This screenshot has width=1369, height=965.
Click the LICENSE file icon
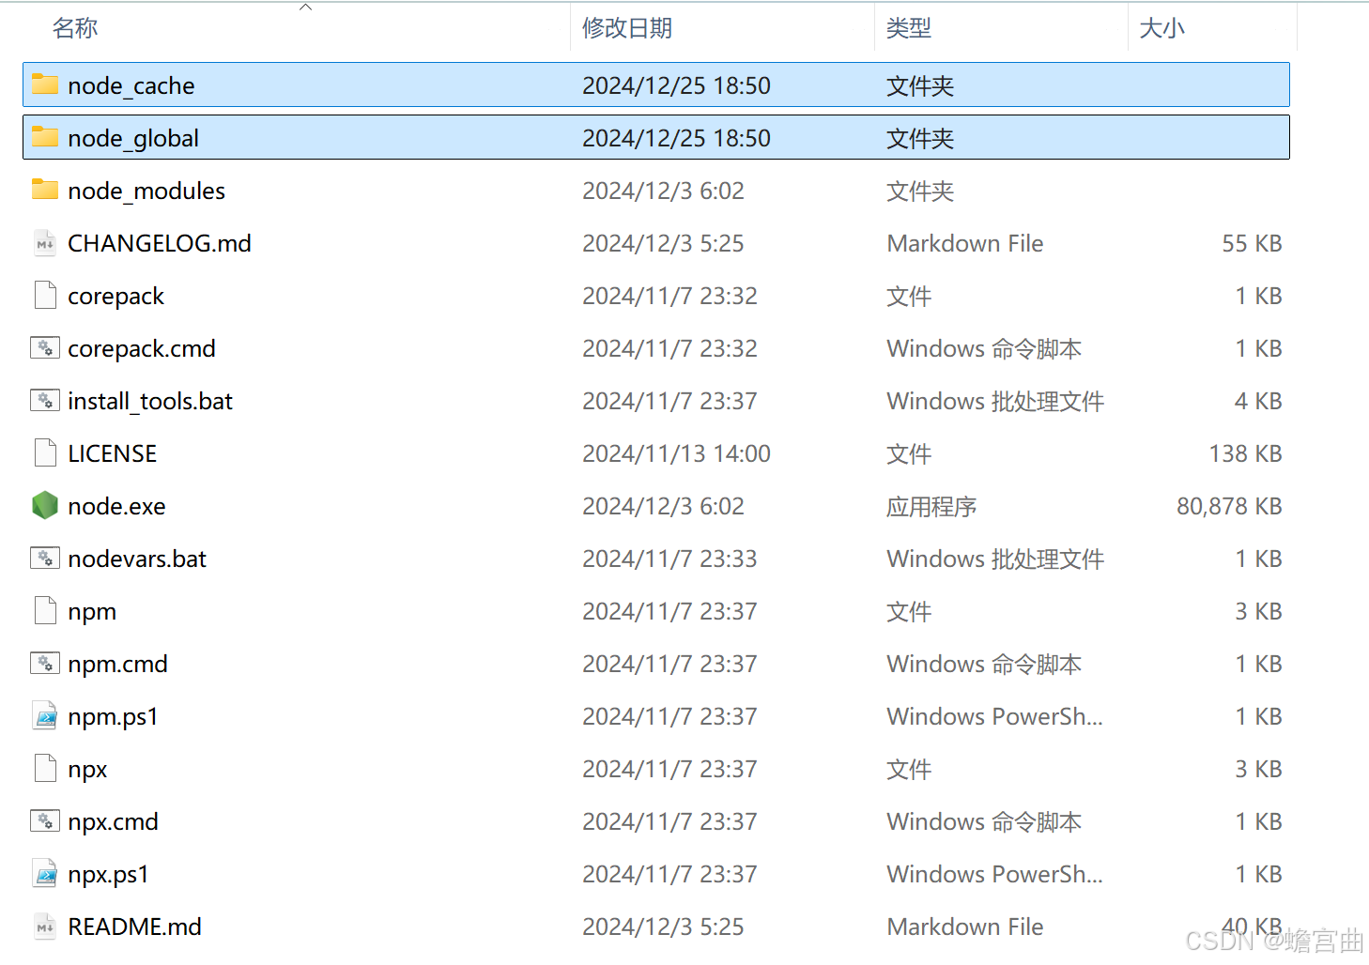coord(45,453)
